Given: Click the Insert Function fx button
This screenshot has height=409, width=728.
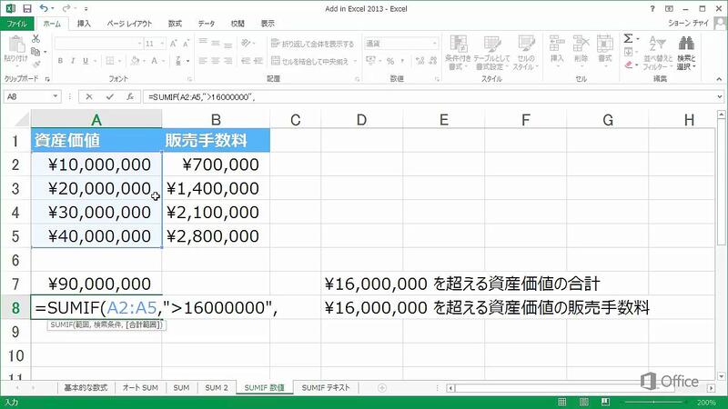Looking at the screenshot, I should pos(130,96).
